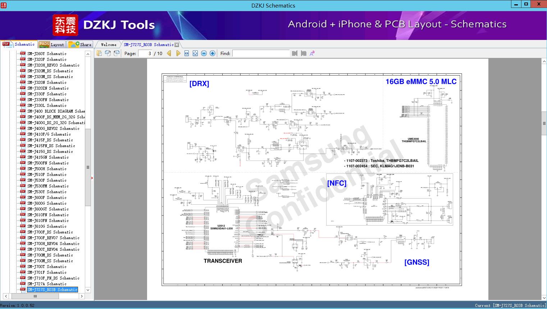Zoom out of the schematic

(204, 53)
